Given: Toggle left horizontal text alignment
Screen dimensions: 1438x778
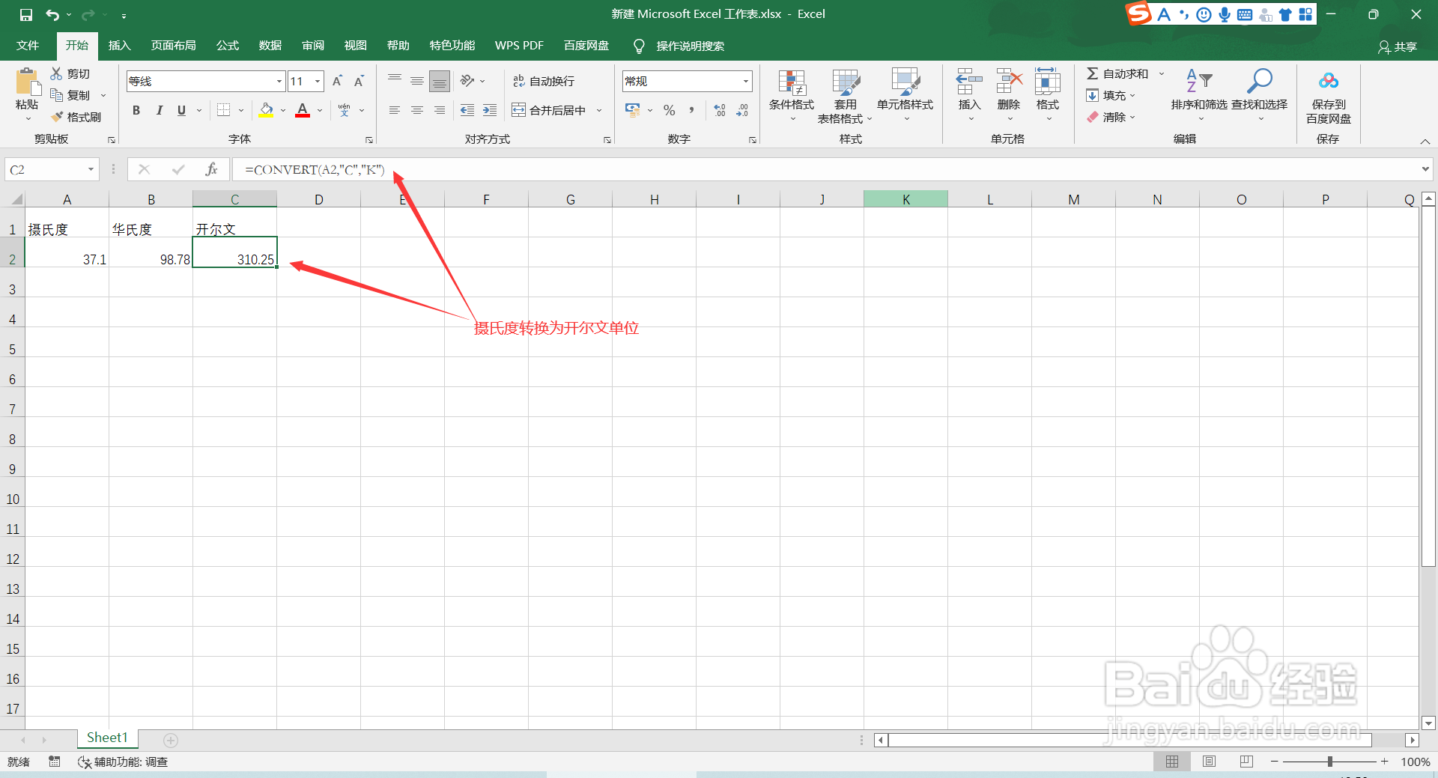Looking at the screenshot, I should 395,110.
